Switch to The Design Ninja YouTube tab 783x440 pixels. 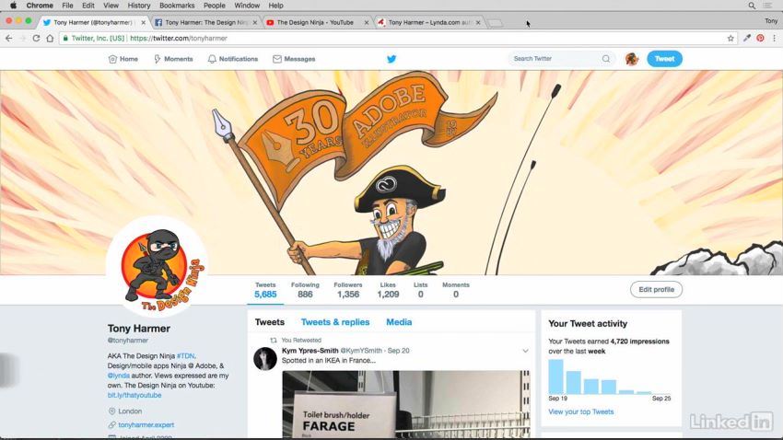coord(315,22)
